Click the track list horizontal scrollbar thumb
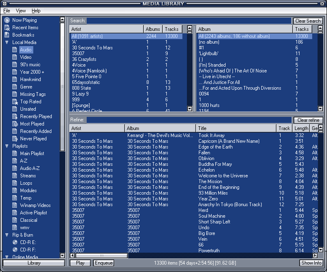 pos(101,255)
